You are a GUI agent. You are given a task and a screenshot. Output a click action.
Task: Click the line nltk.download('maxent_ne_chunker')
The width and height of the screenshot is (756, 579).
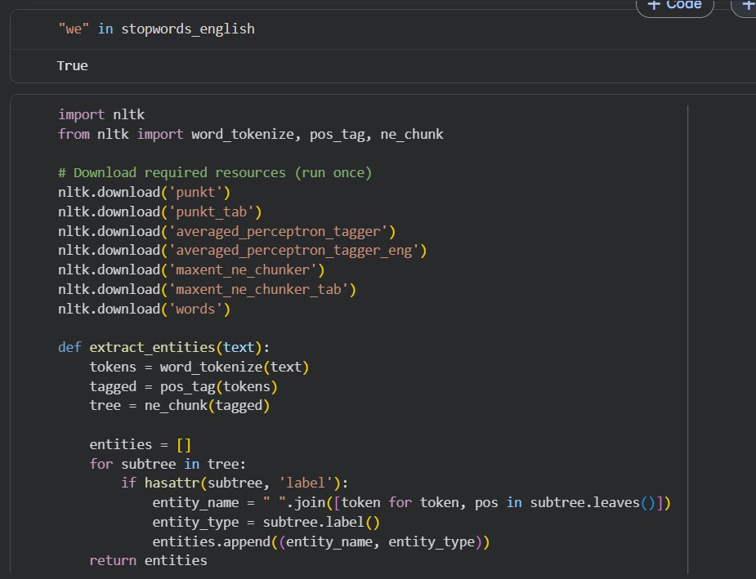point(191,269)
